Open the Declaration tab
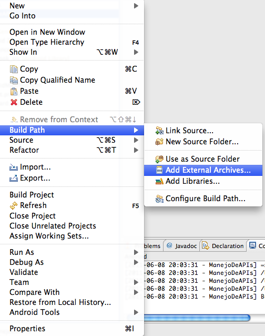Viewport: 265px width, 336px height. point(223,246)
